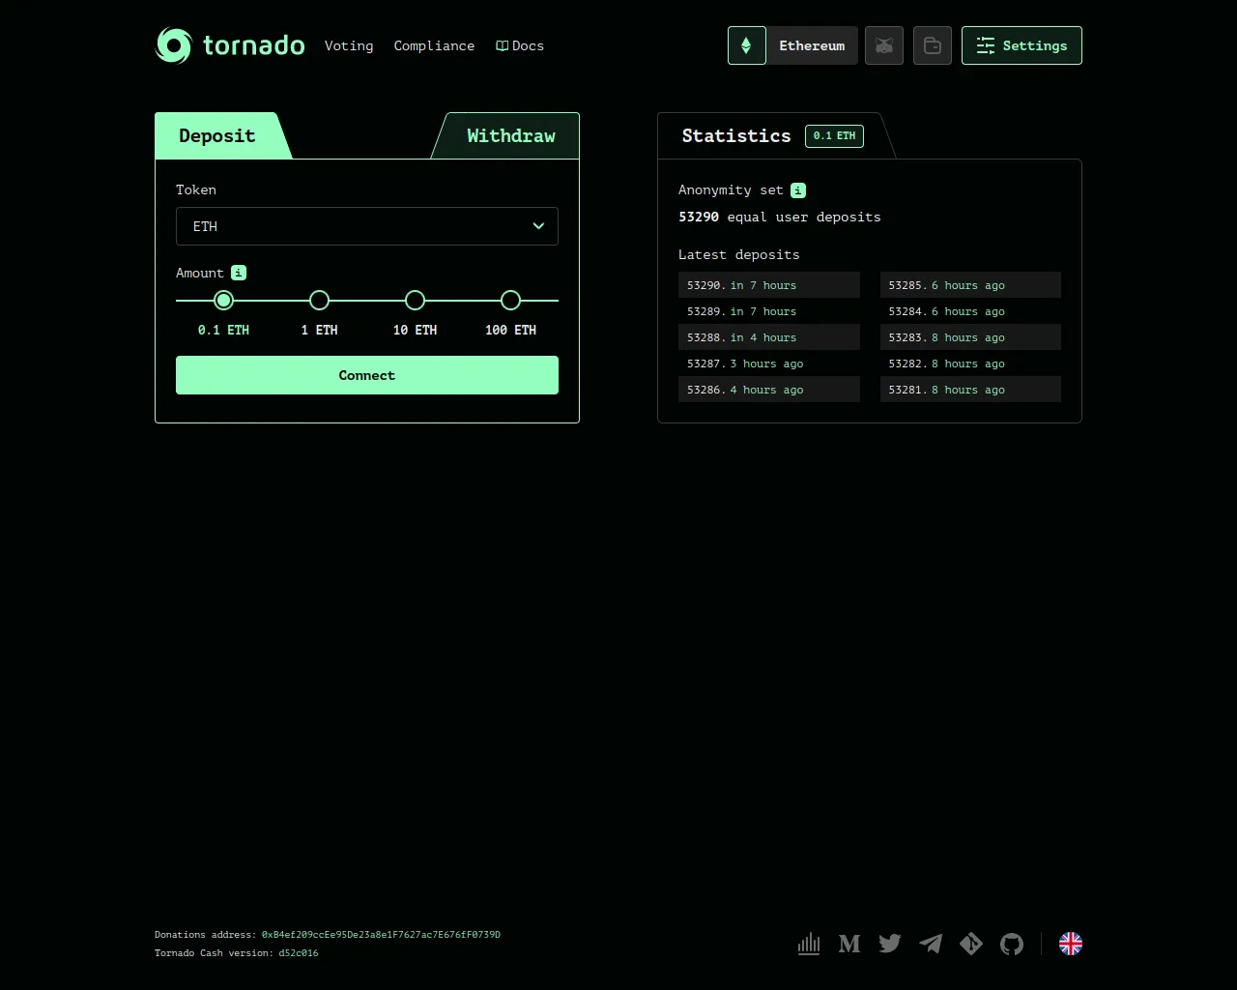Open the Voting page
The image size is (1237, 990).
coord(349,45)
